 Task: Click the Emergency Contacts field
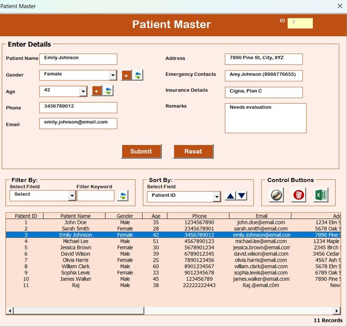click(264, 76)
